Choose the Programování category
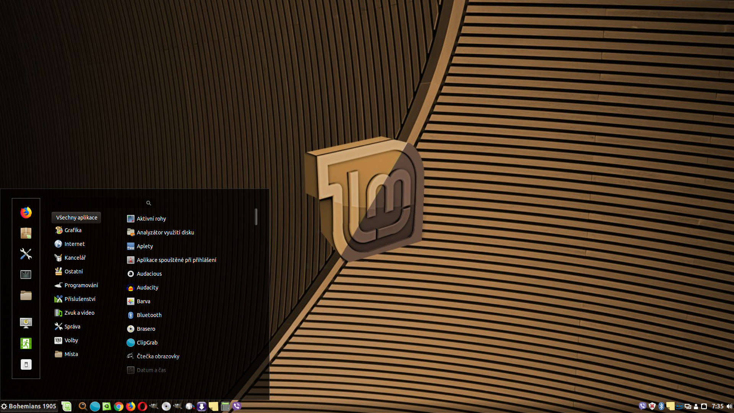This screenshot has width=734, height=413. coord(81,285)
